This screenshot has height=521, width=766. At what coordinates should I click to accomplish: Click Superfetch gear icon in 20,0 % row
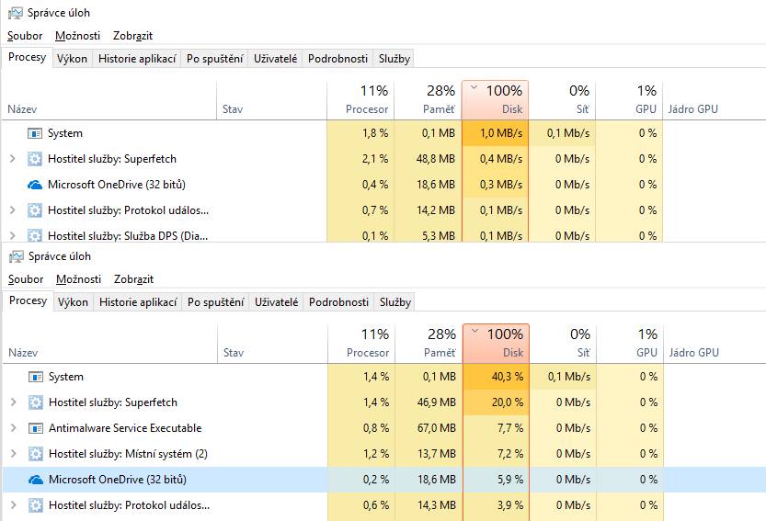click(x=36, y=402)
